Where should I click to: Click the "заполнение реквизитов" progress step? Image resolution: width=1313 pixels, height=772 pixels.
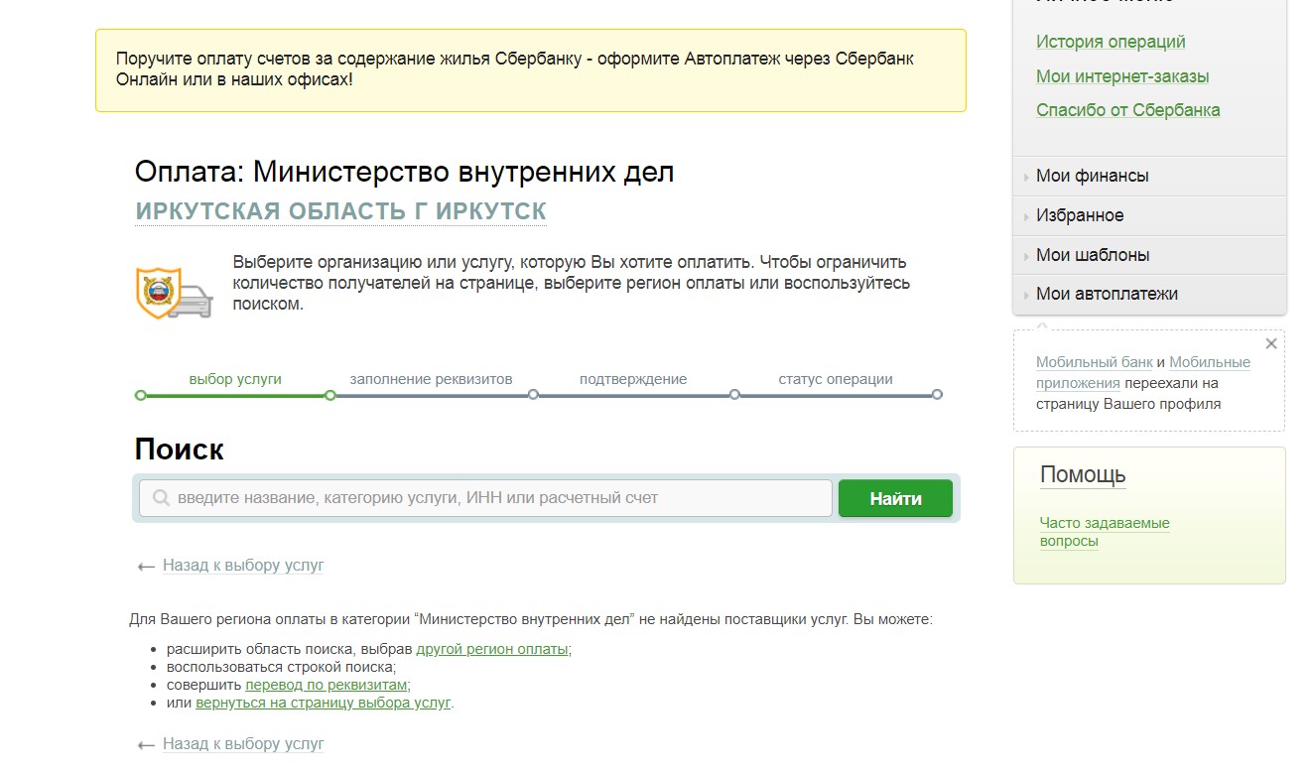(533, 395)
